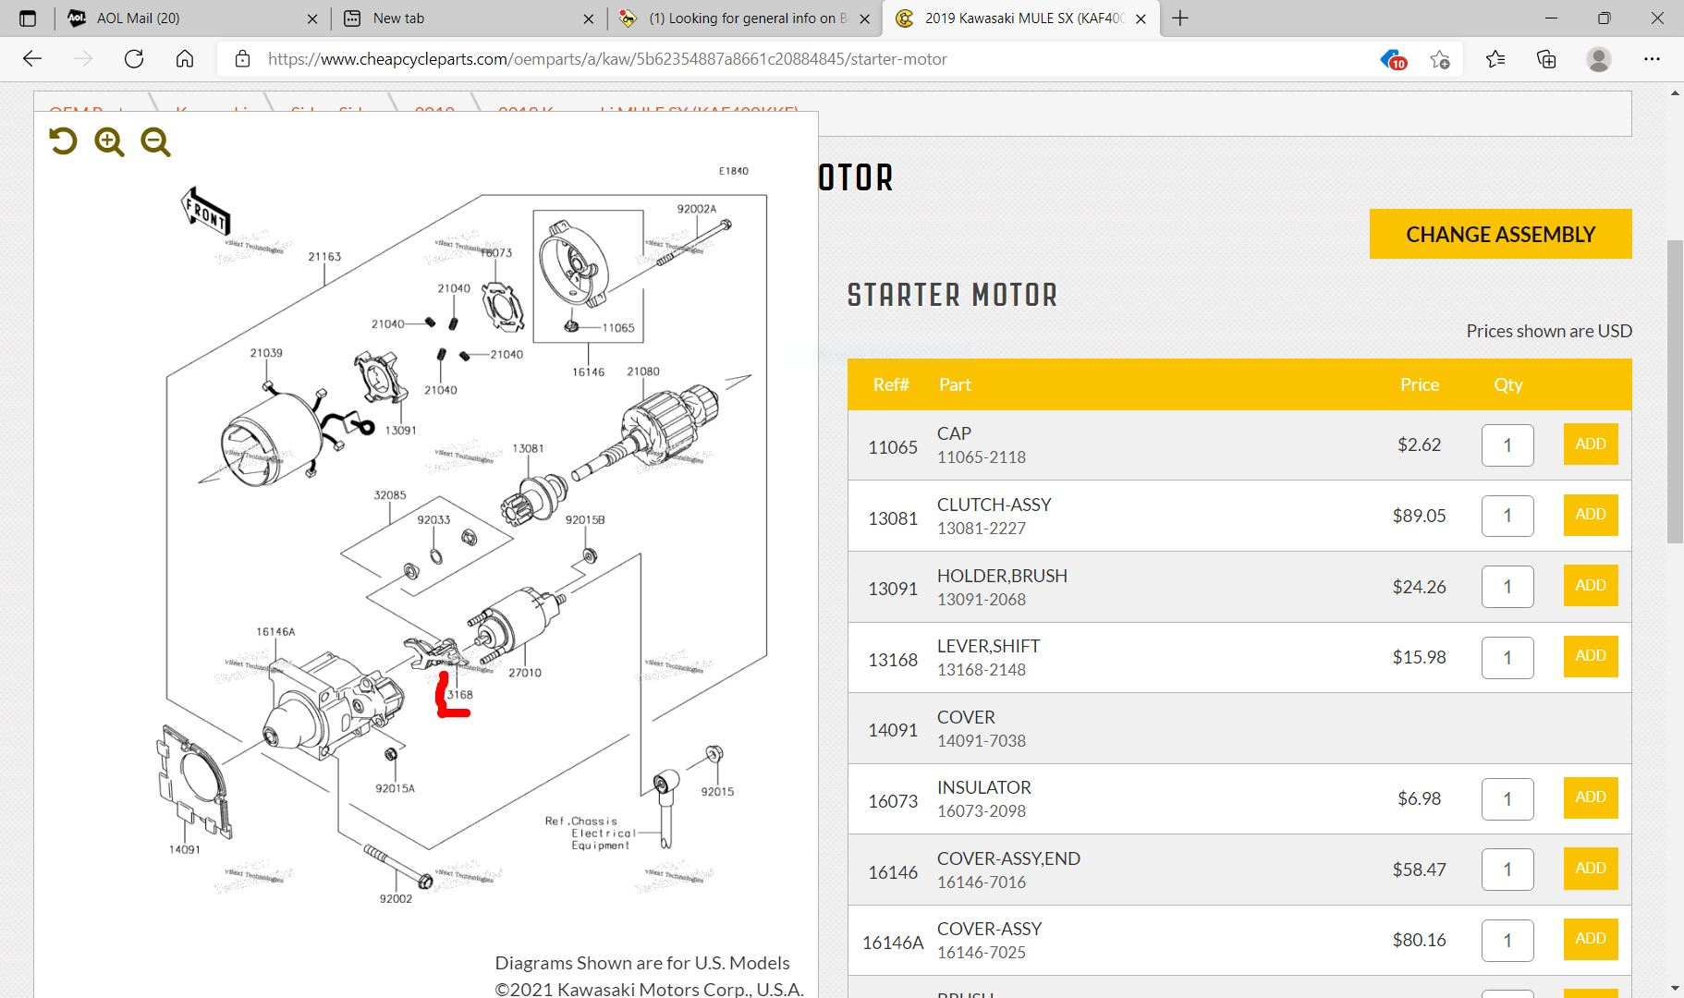Click the $58.47 price cell

(1419, 870)
